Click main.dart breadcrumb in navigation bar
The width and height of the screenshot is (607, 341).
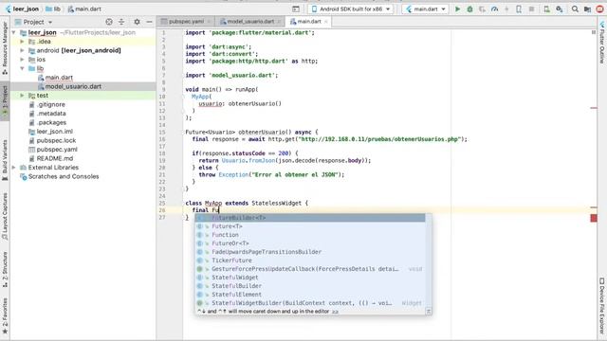84,9
